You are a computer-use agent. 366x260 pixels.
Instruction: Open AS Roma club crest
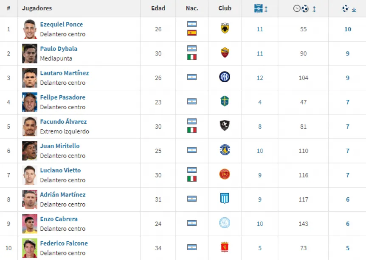[225, 53]
